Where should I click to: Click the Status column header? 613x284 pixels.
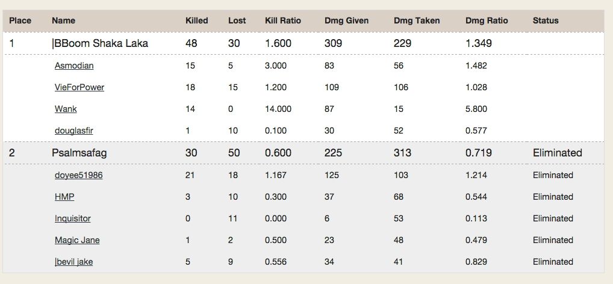point(546,20)
